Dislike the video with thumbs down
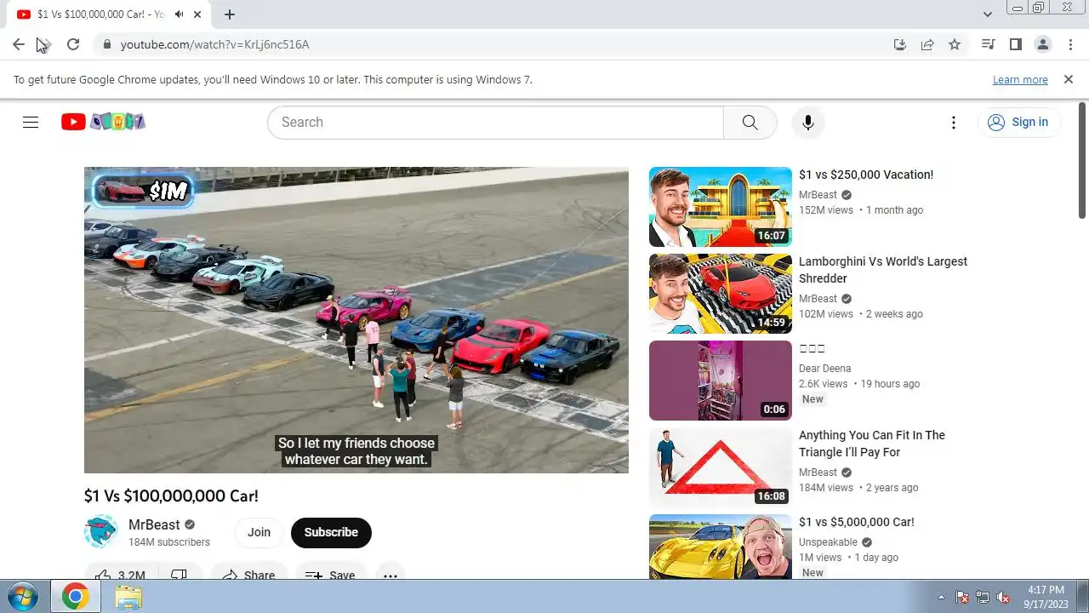This screenshot has height=613, width=1089. pyautogui.click(x=179, y=576)
